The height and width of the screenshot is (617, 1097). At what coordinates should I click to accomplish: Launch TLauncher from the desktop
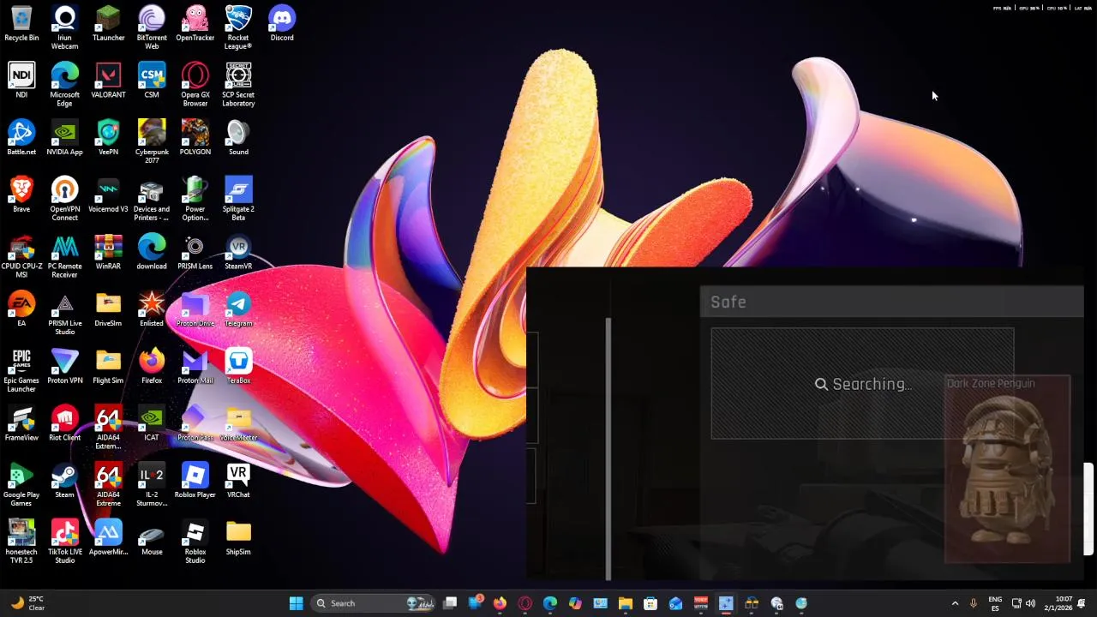[x=108, y=24]
